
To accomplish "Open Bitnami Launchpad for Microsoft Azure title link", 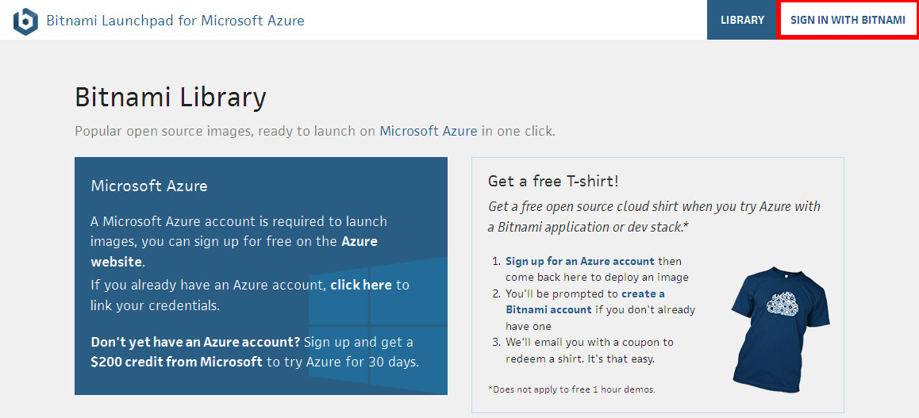I will point(175,21).
